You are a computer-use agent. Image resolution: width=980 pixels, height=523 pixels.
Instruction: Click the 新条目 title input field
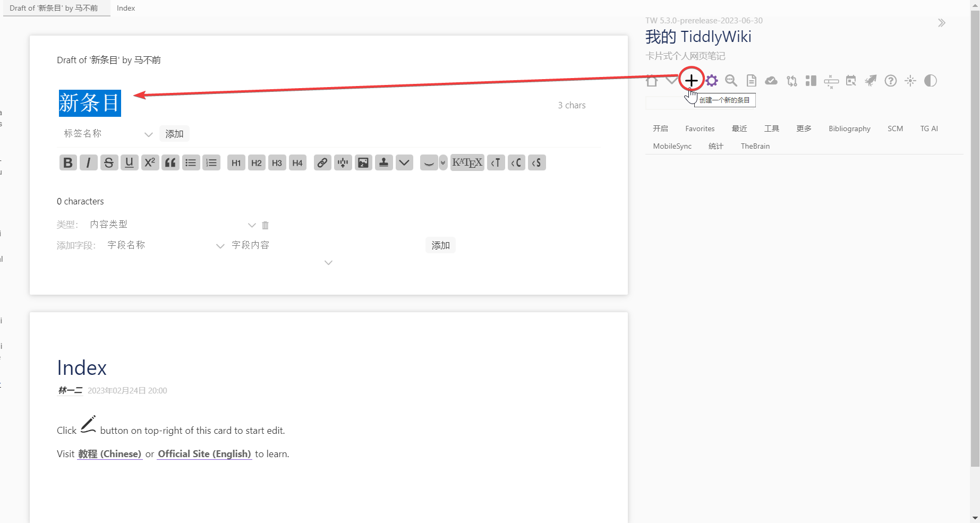click(x=302, y=103)
